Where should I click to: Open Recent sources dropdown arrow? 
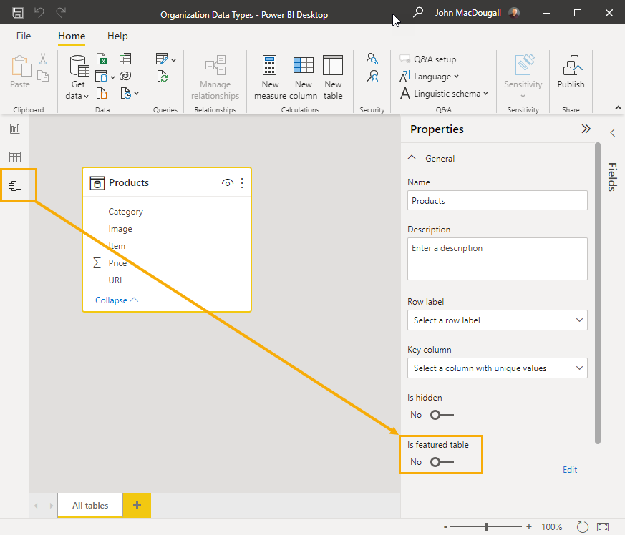pyautogui.click(x=137, y=94)
